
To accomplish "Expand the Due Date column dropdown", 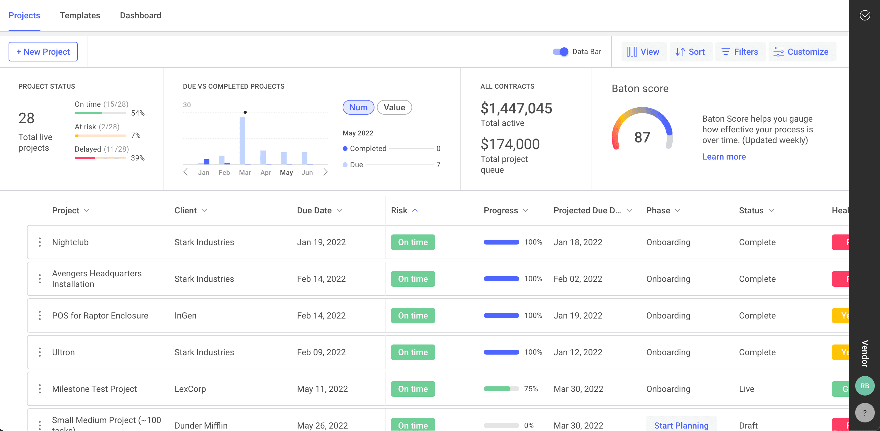I will click(339, 210).
